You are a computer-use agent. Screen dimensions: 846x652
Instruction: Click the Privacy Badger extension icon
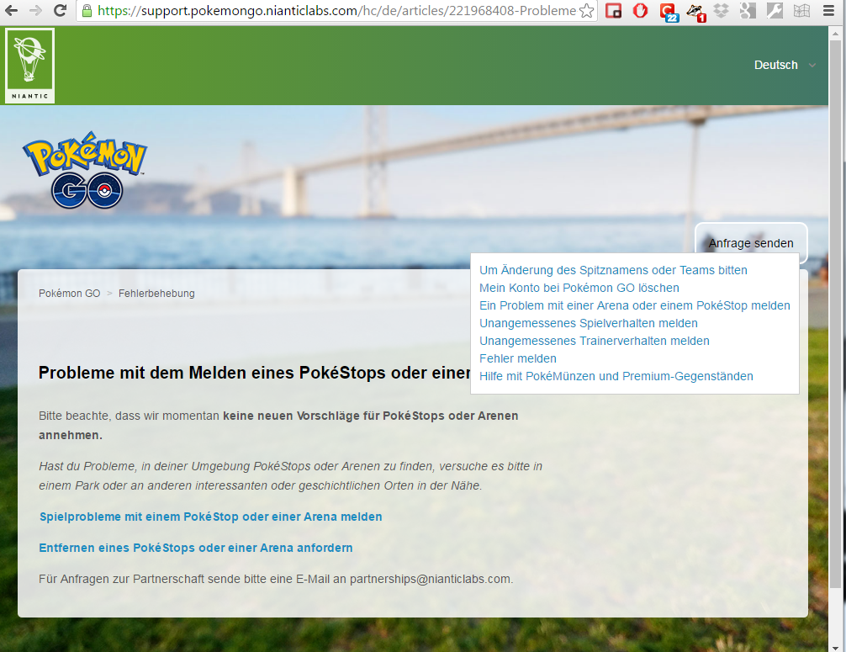pos(696,11)
